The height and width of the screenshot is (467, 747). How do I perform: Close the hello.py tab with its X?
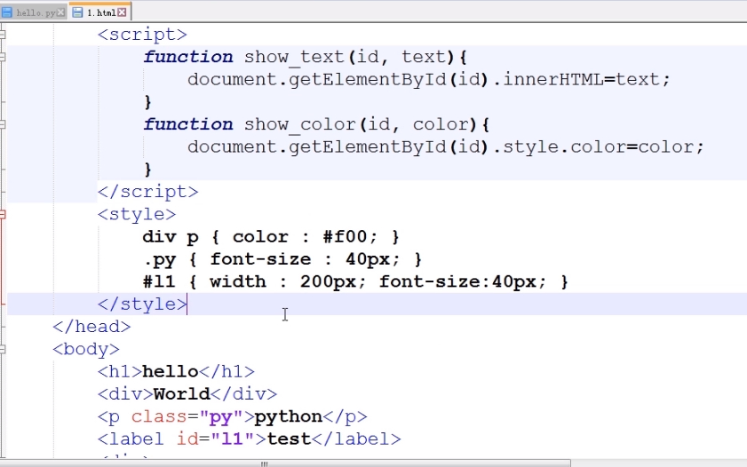coord(61,12)
